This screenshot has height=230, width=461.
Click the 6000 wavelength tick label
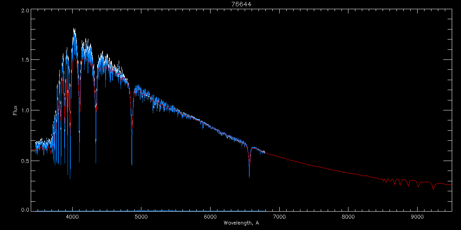(210, 217)
